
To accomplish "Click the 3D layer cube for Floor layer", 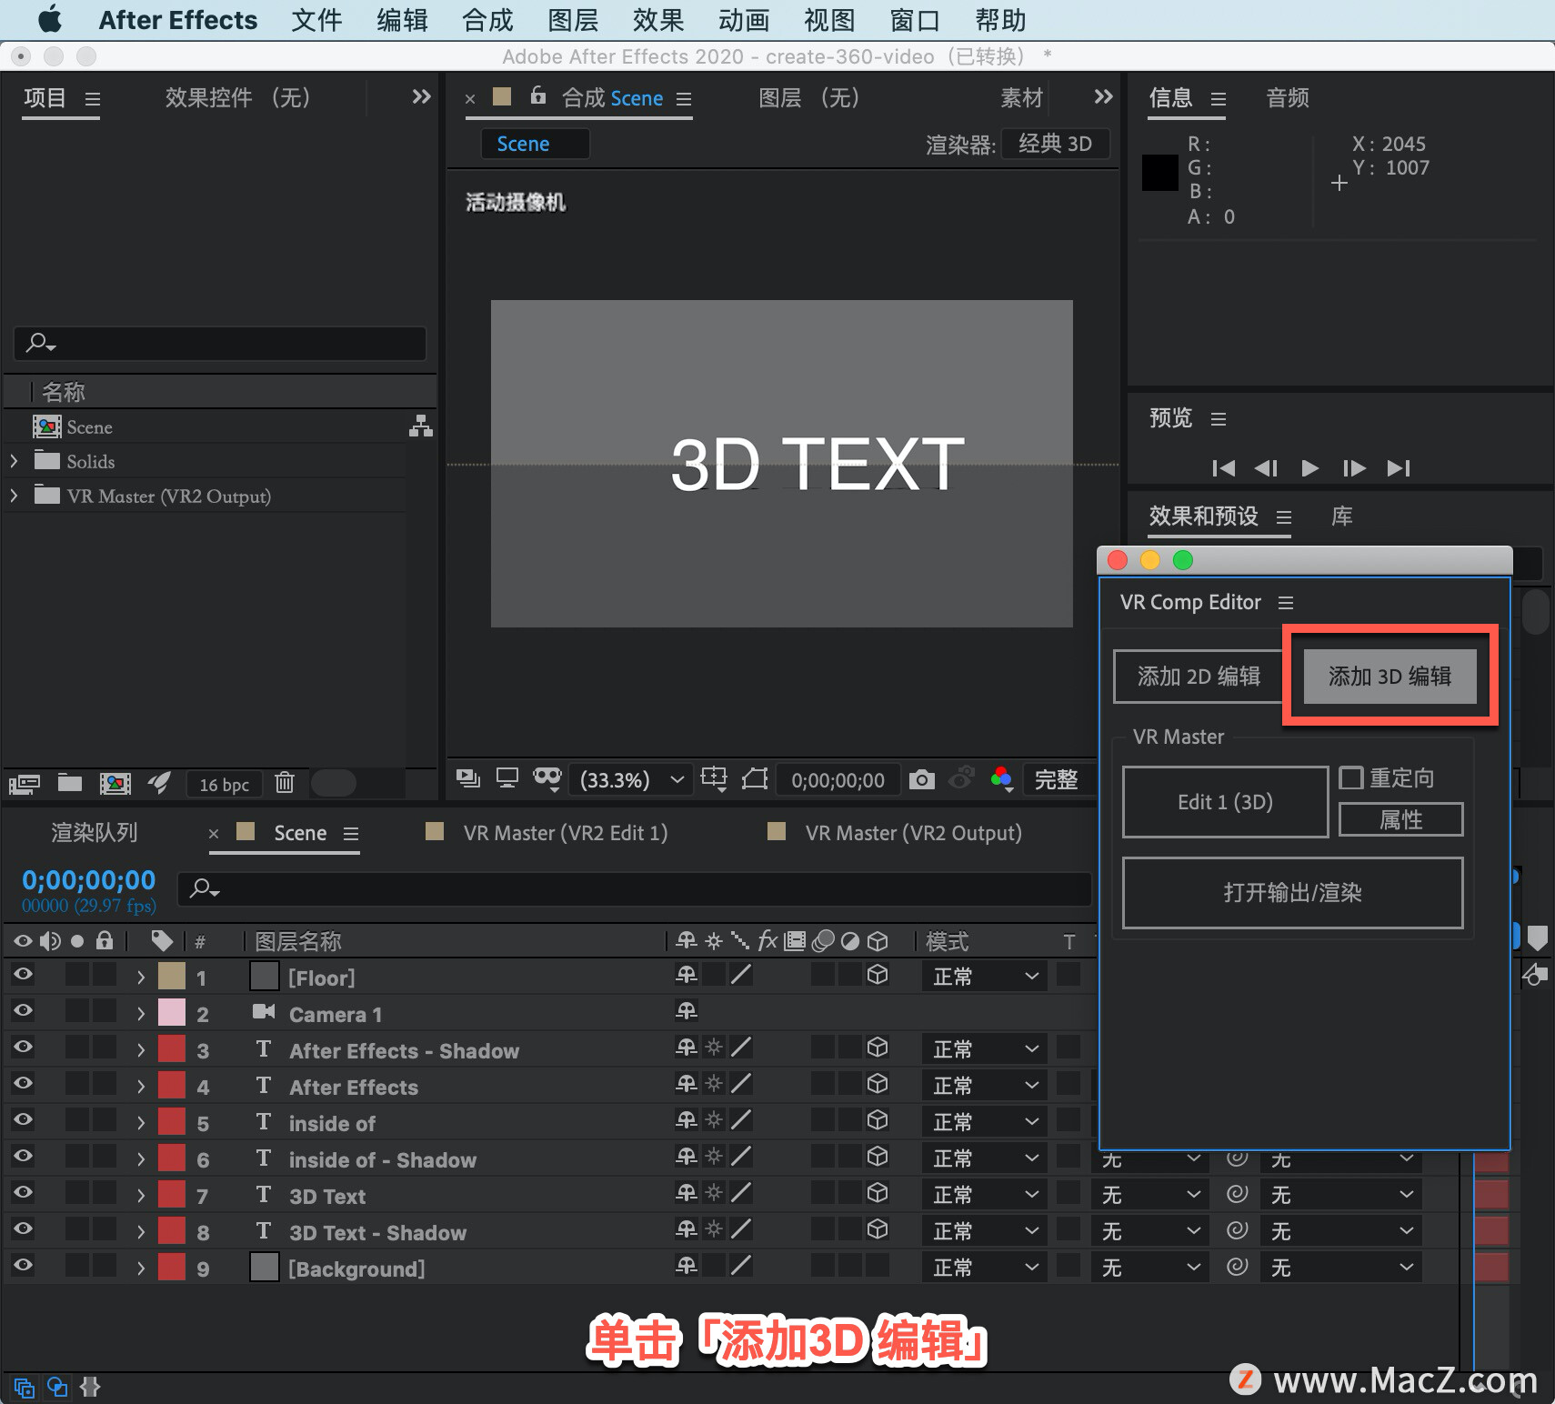I will tap(878, 975).
